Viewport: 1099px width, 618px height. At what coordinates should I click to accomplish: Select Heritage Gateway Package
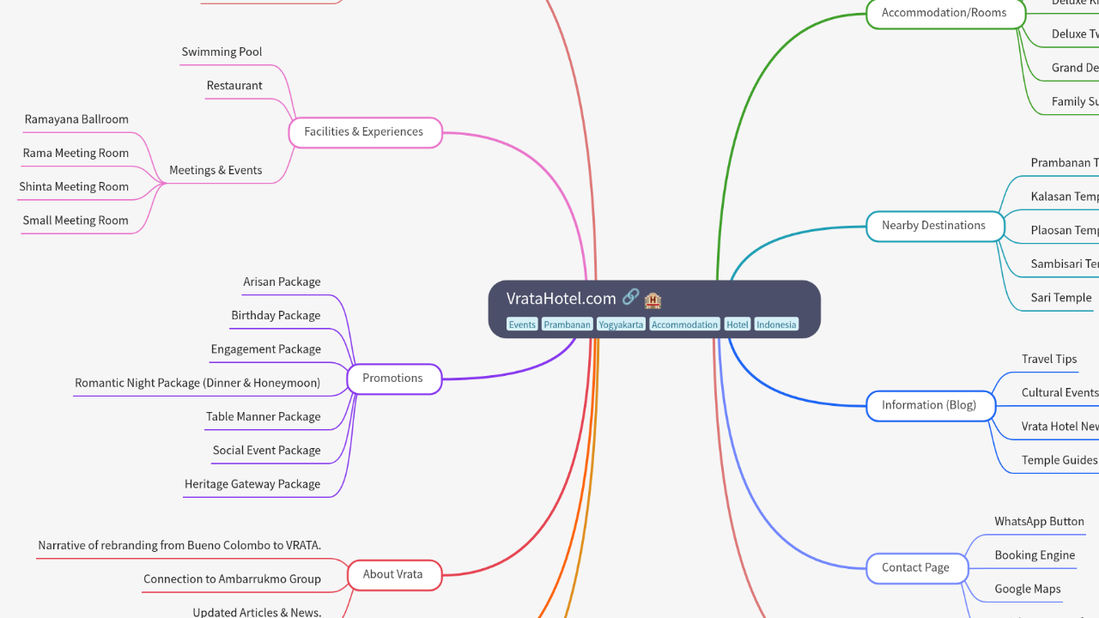pos(252,483)
